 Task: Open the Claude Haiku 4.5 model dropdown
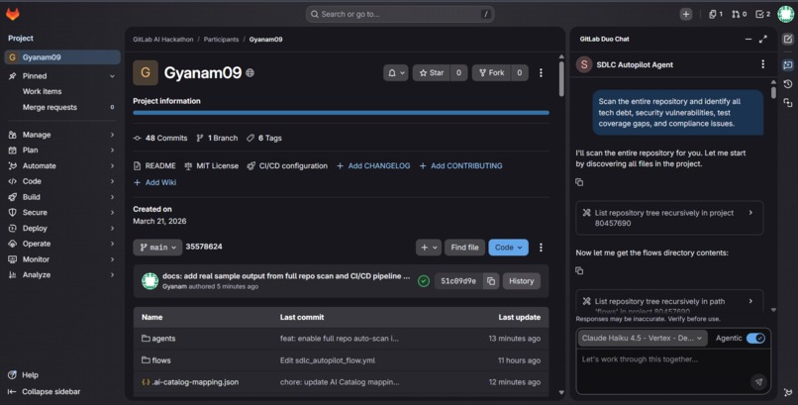click(643, 338)
